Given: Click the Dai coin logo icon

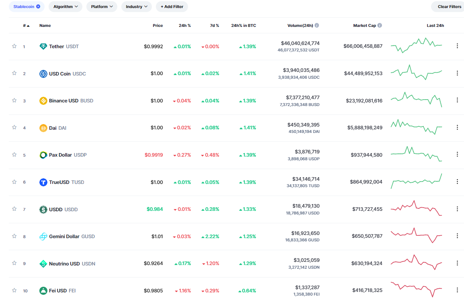Looking at the screenshot, I should tap(43, 128).
